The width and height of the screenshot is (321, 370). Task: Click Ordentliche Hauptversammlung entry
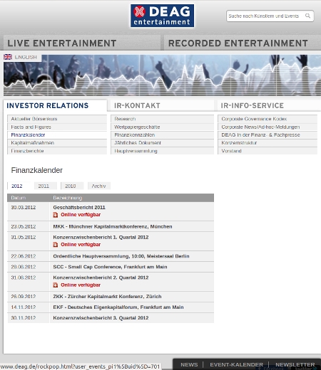(121, 256)
